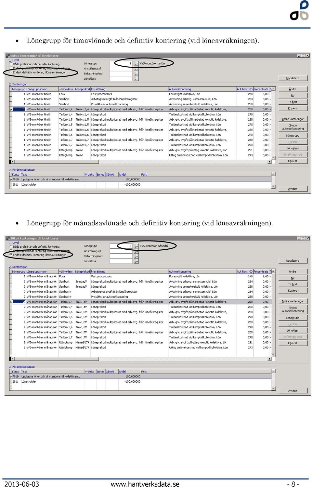This screenshot has width=312, height=487.
Task: Click Ändra button in the månadslön window
Action: tap(293, 271)
